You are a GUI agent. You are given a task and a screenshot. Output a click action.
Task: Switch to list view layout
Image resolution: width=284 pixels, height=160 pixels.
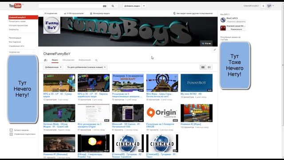coord(209,67)
